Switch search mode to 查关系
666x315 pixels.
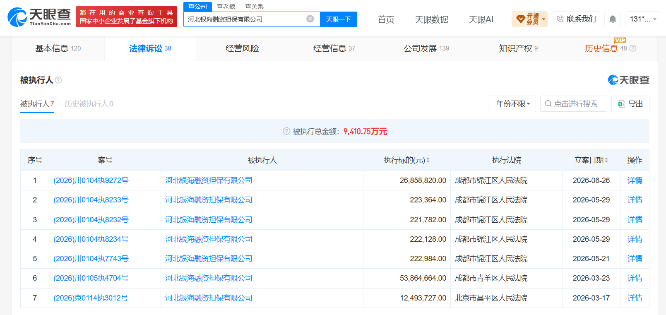(x=254, y=7)
